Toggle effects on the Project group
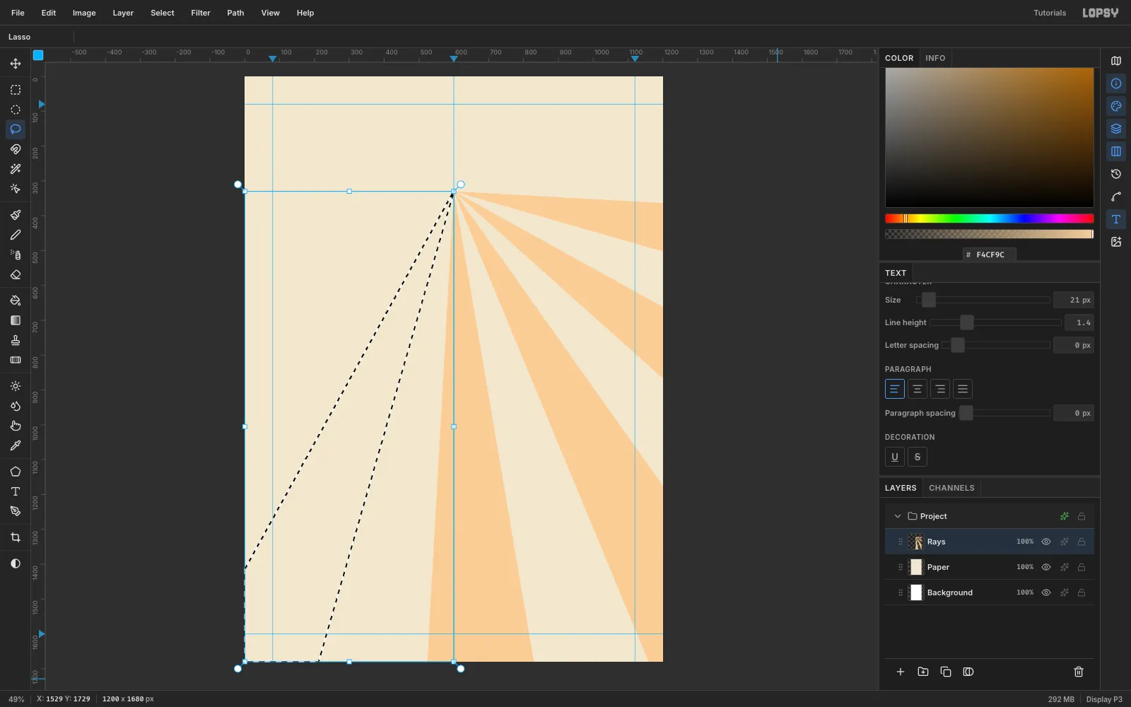The width and height of the screenshot is (1131, 707). pyautogui.click(x=1065, y=516)
